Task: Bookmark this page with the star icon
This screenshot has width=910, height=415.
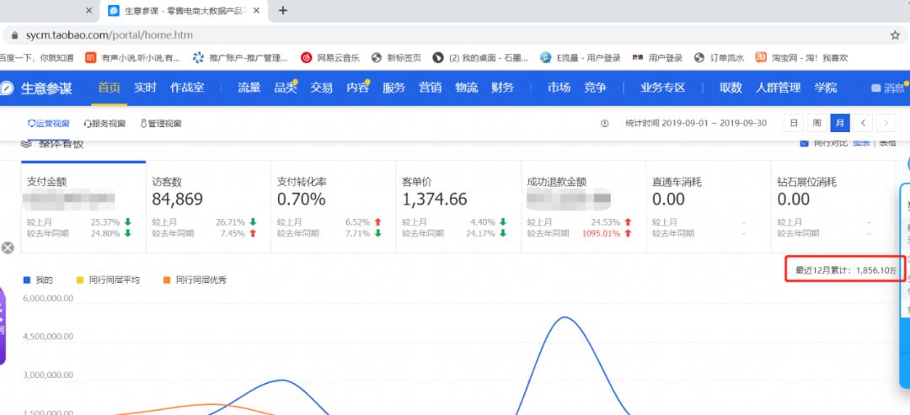Action: [895, 35]
